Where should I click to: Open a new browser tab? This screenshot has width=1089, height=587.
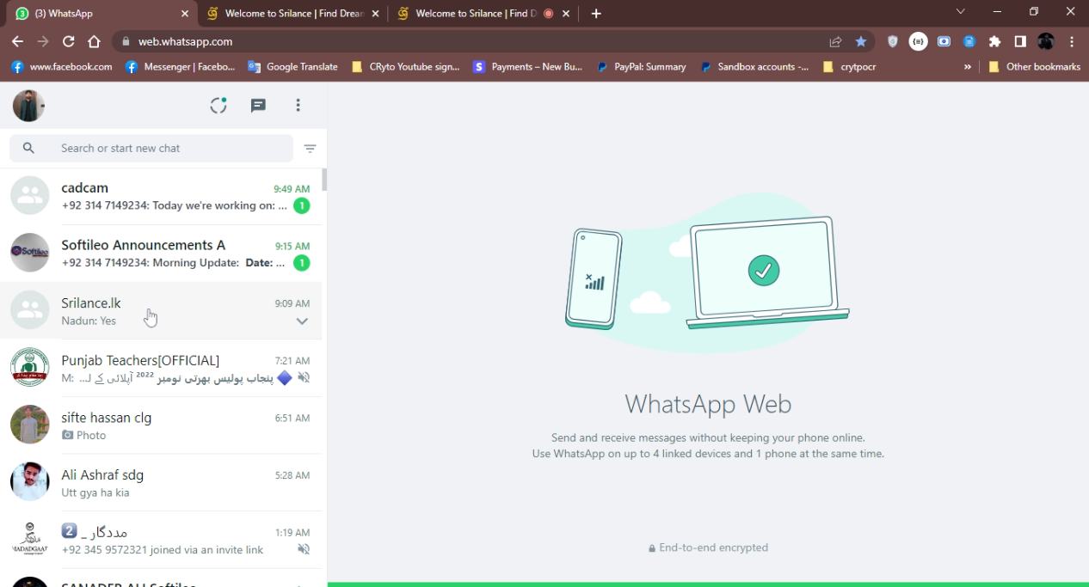[x=596, y=14]
